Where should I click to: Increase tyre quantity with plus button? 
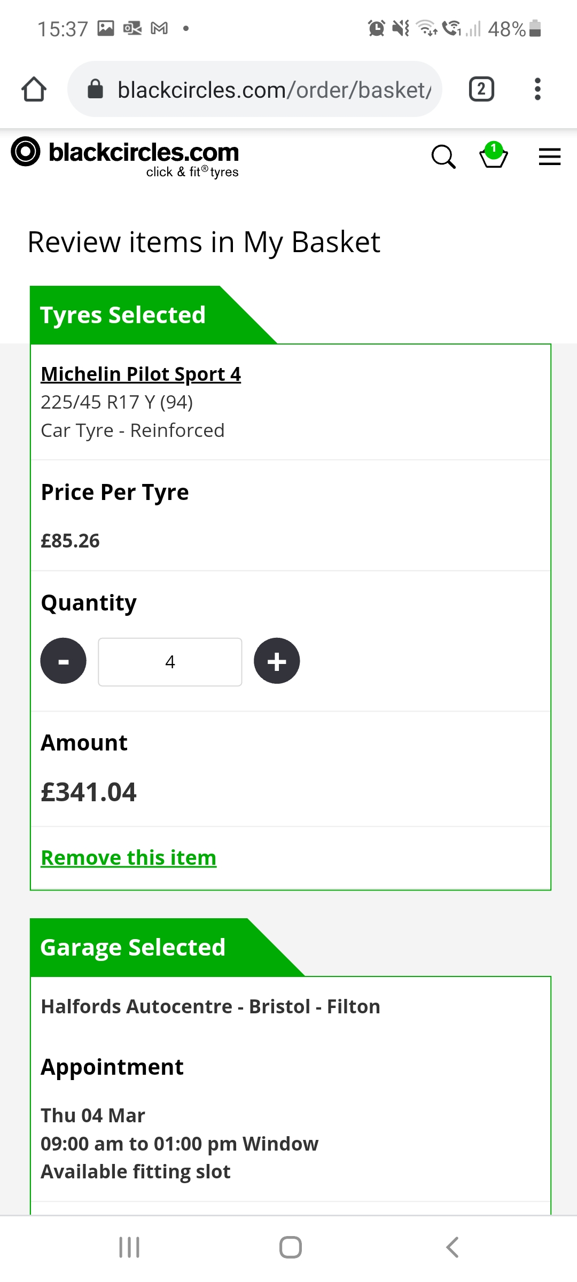point(277,661)
